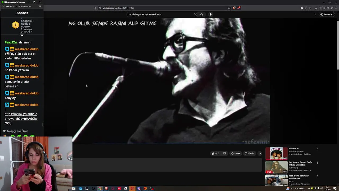Like the video with 61 B likes
Viewport: 339px width, 191px height.
(215, 153)
